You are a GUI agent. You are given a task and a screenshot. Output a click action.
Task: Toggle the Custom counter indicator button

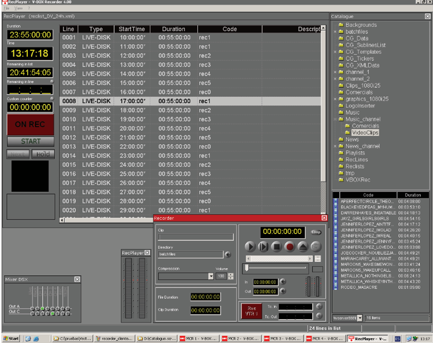[x=52, y=99]
